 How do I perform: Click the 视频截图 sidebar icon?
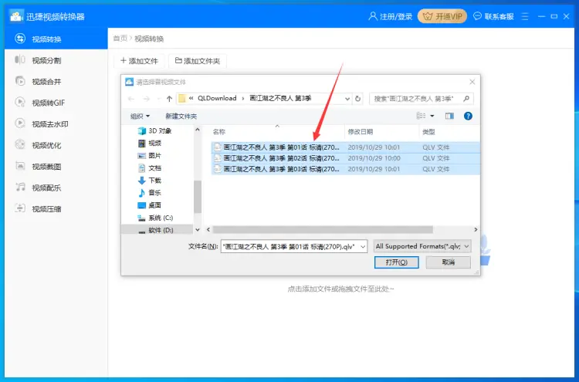pyautogui.click(x=20, y=166)
